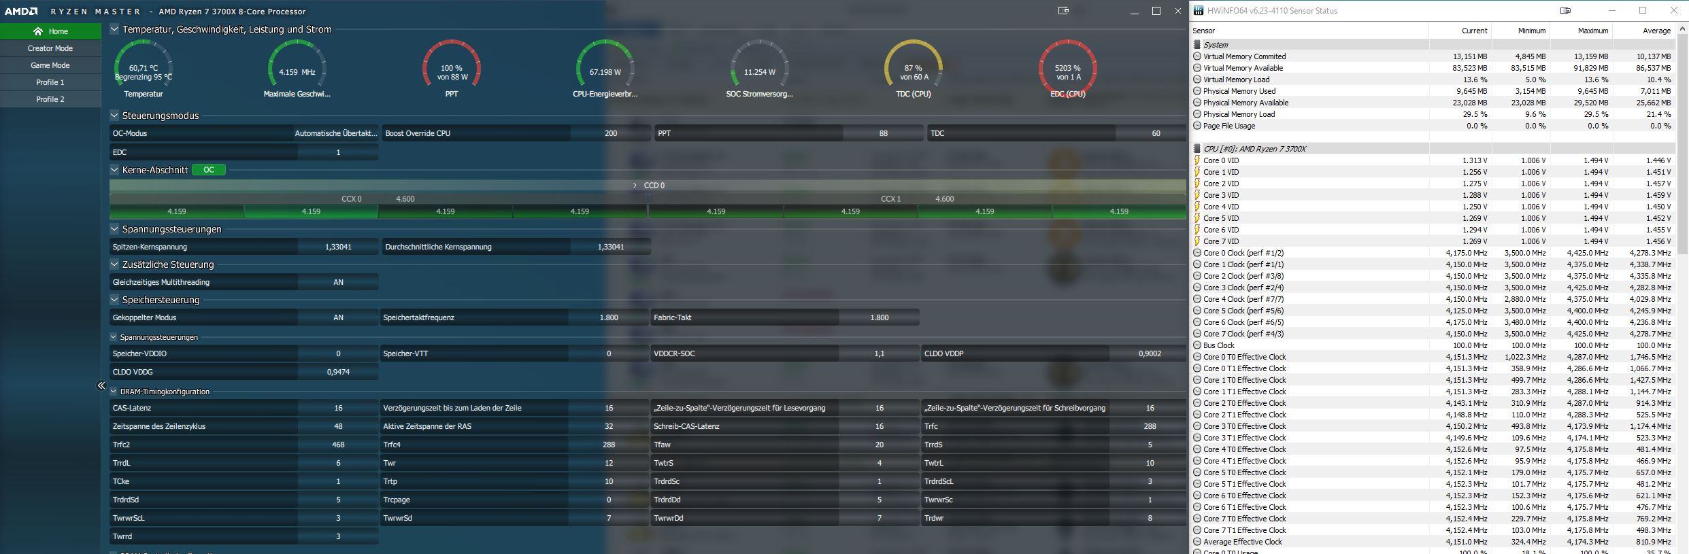Collapse the Kerne-Abschnitt section
Image resolution: width=1689 pixels, height=554 pixels.
[114, 170]
